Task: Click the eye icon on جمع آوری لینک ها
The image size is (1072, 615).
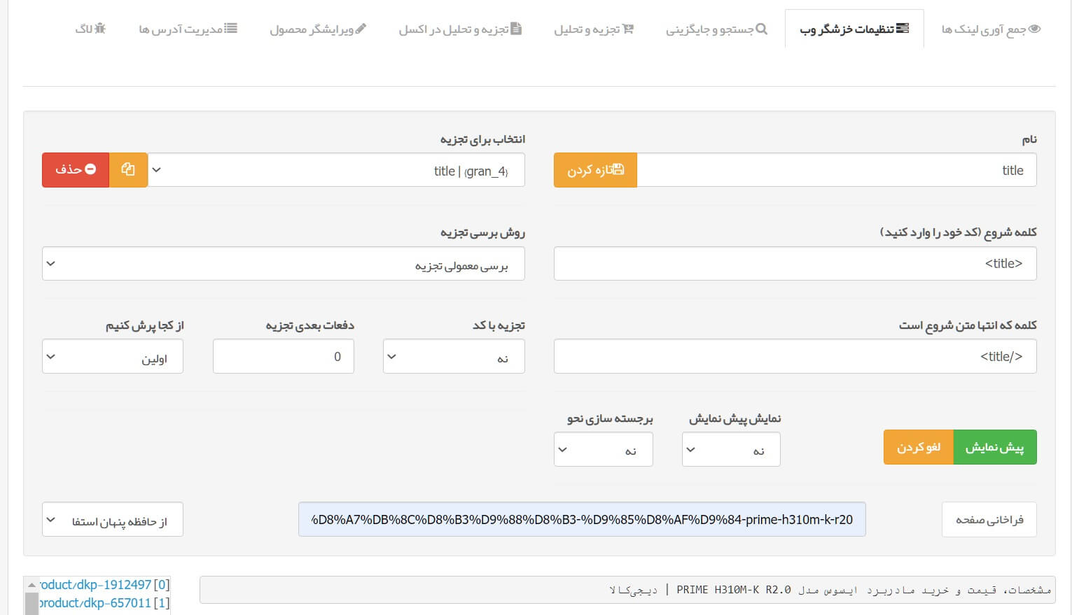Action: pos(1035,29)
